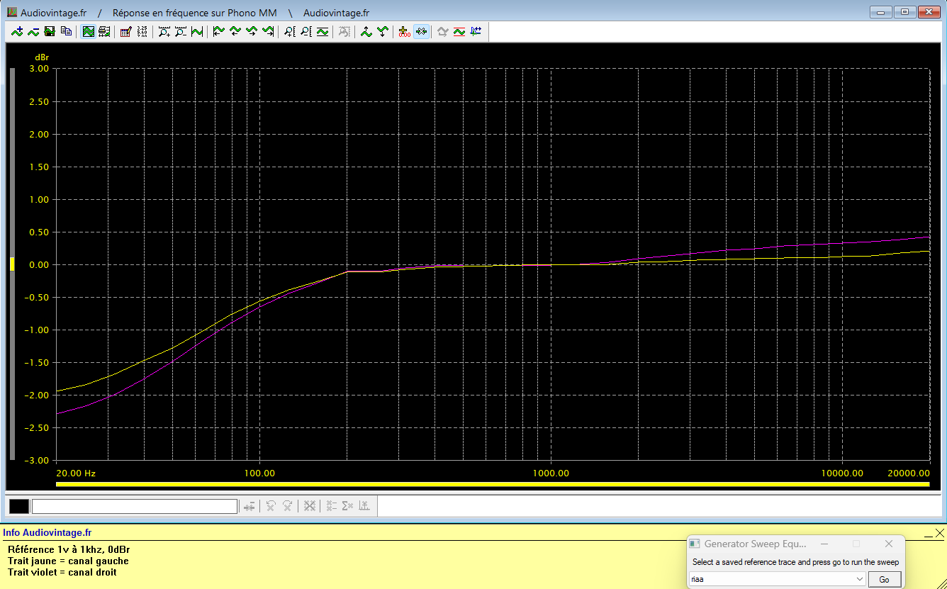Minimize the Generator Sweep Equ... window
Image resolution: width=947 pixels, height=589 pixels.
(x=824, y=544)
